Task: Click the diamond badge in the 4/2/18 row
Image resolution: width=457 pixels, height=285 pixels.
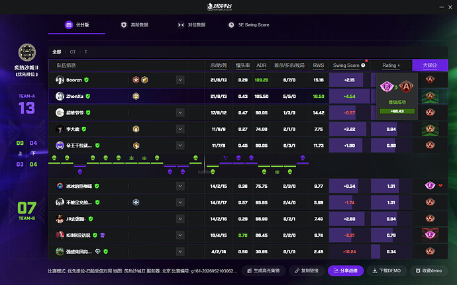Action: [98, 251]
